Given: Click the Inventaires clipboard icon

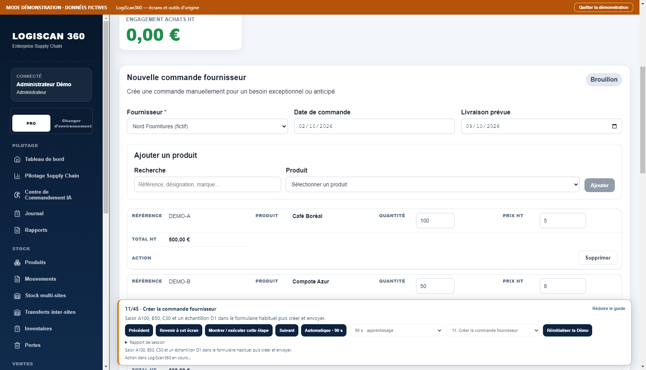Looking at the screenshot, I should (17, 329).
